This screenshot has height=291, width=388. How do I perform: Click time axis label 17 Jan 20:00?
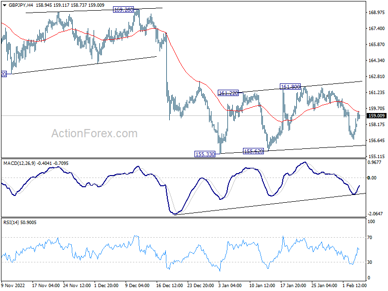(293, 286)
